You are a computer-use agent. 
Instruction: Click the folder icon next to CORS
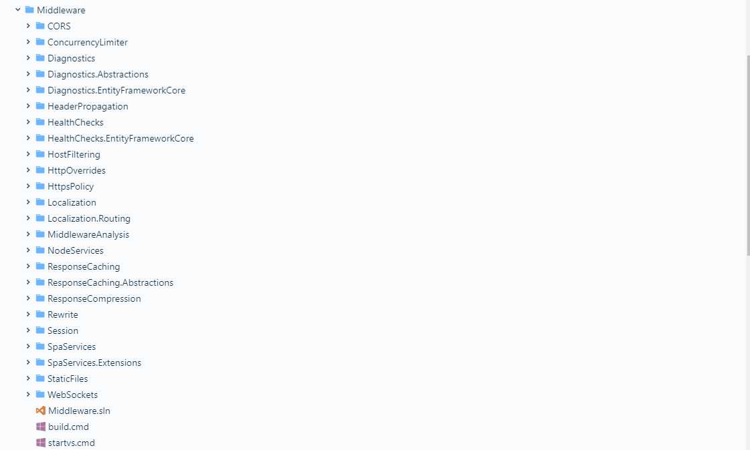40,26
